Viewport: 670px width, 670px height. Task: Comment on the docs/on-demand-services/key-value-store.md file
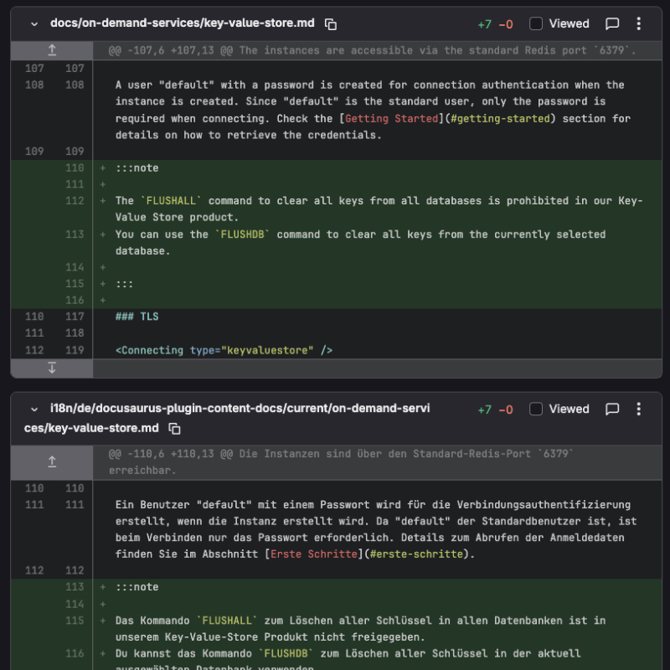point(612,23)
